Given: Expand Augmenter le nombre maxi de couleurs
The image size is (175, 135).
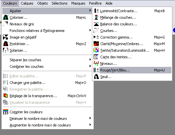Looking at the screenshot, I should (47, 125).
